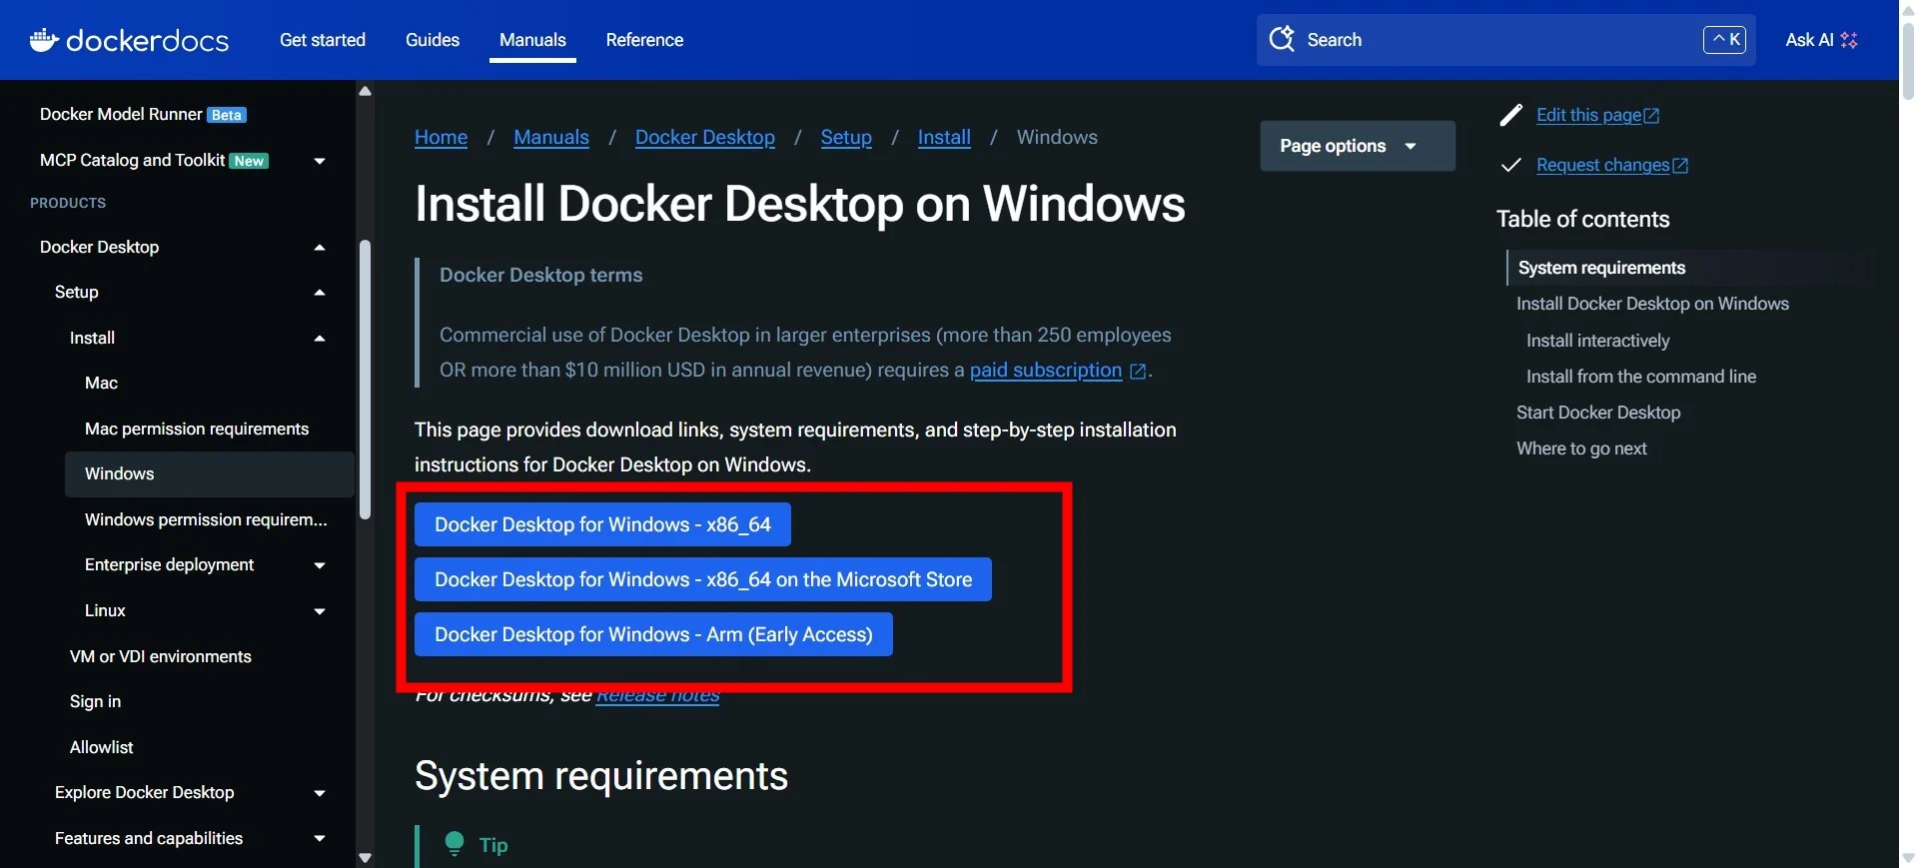This screenshot has width=1918, height=868.
Task: Collapse the Setup sidebar section
Action: [x=320, y=293]
